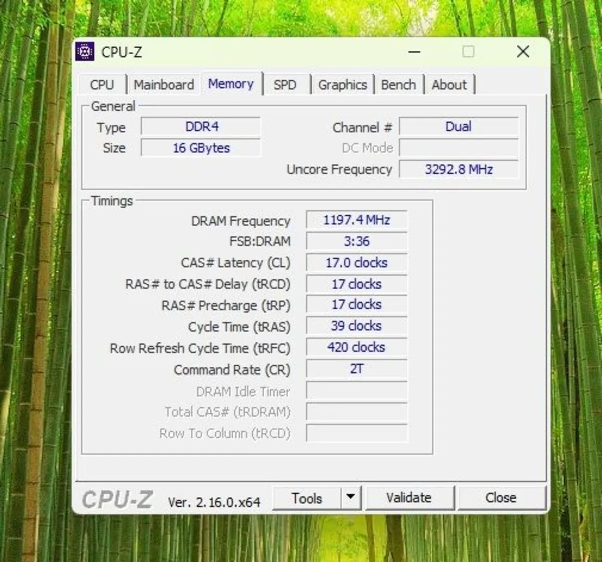Click the 2T command rate value
The height and width of the screenshot is (562, 602).
[357, 369]
